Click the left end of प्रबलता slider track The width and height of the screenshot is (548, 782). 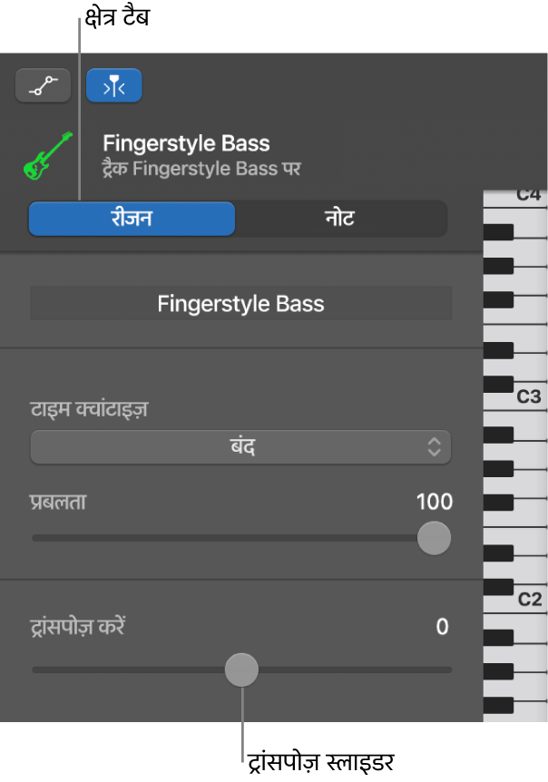pyautogui.click(x=36, y=538)
